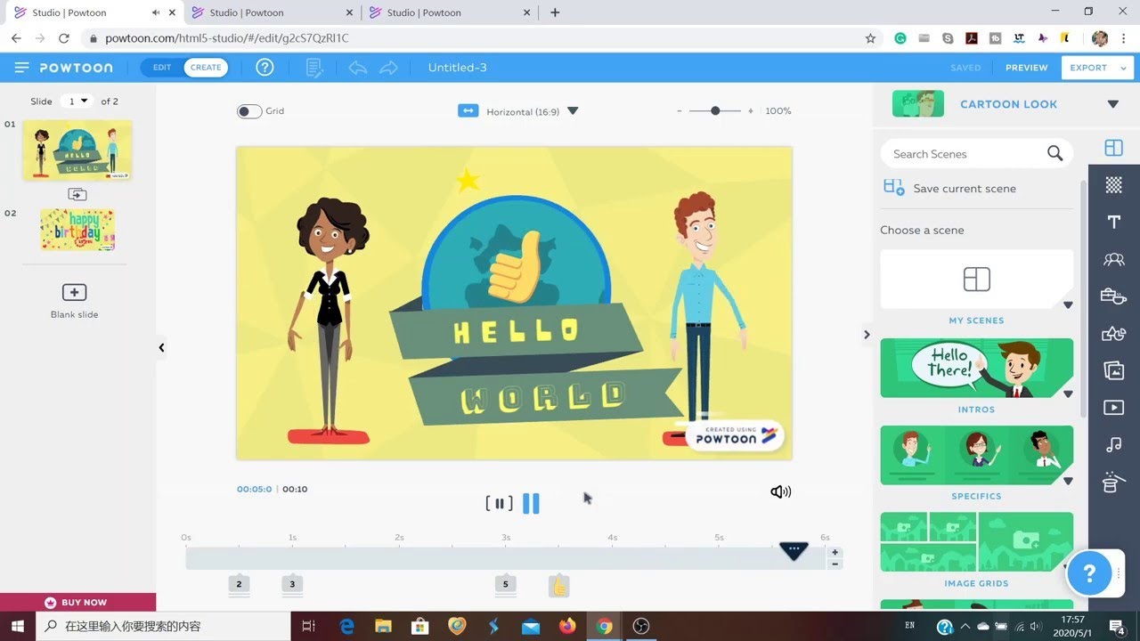Click the Untitled-3 project title
Viewport: 1140px width, 641px height.
(457, 68)
